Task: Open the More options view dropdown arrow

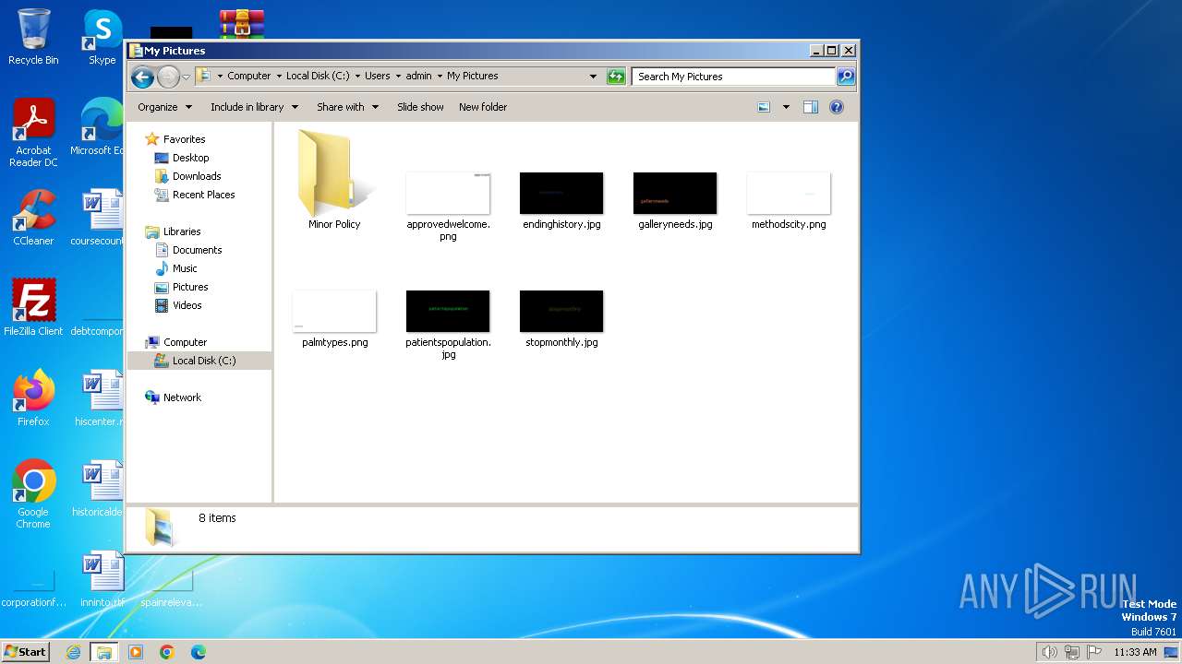Action: [786, 107]
